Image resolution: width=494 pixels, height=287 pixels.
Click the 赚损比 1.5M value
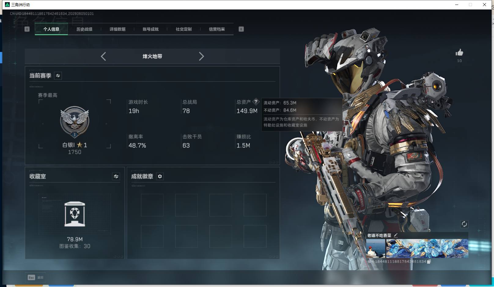[x=243, y=145]
